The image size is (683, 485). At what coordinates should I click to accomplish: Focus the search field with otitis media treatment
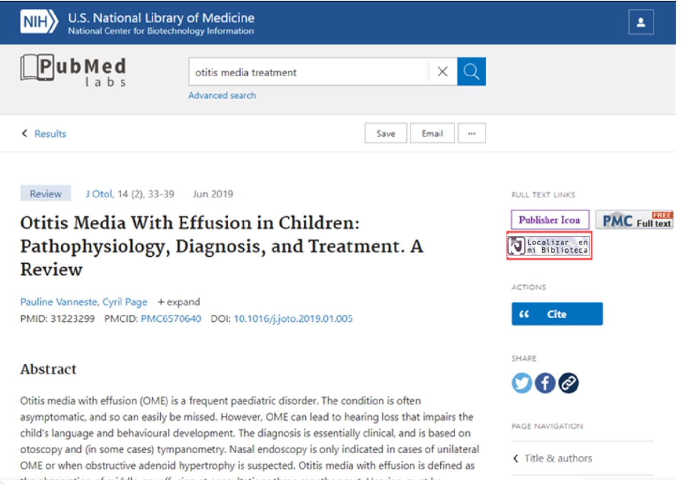coord(308,72)
